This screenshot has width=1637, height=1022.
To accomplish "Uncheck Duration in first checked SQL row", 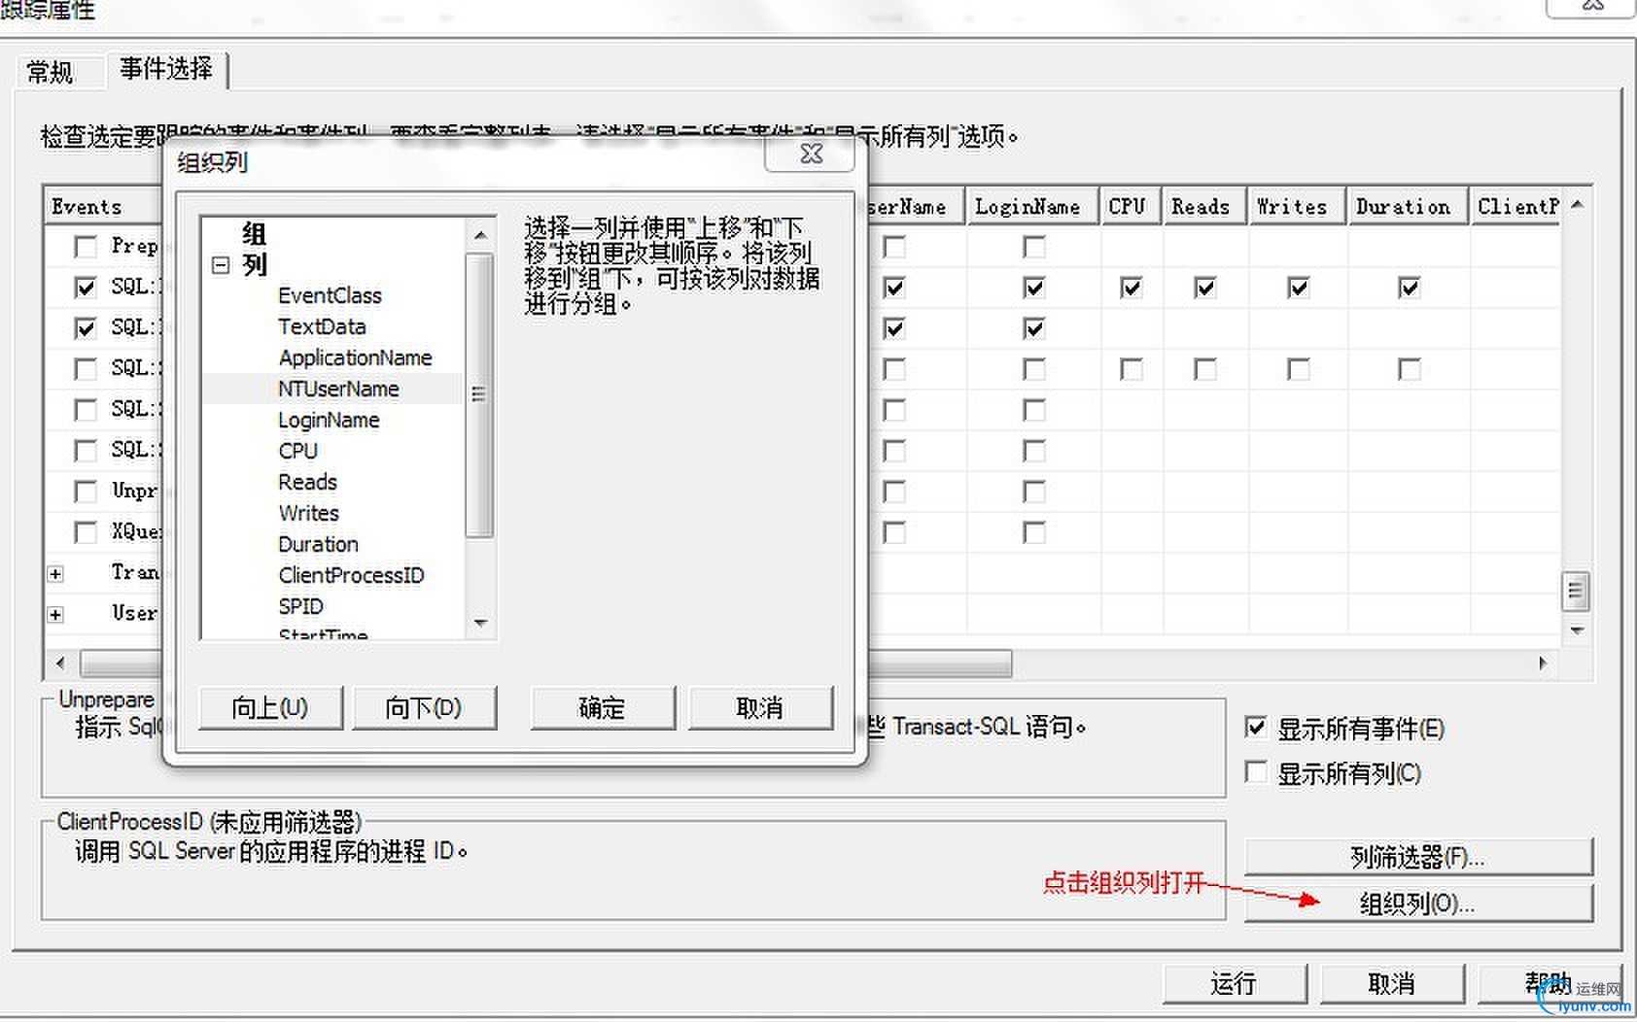I will click(1410, 288).
